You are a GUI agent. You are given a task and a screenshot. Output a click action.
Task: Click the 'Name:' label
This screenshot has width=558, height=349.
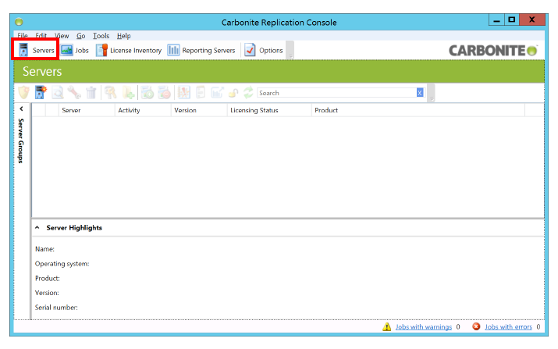pos(44,249)
